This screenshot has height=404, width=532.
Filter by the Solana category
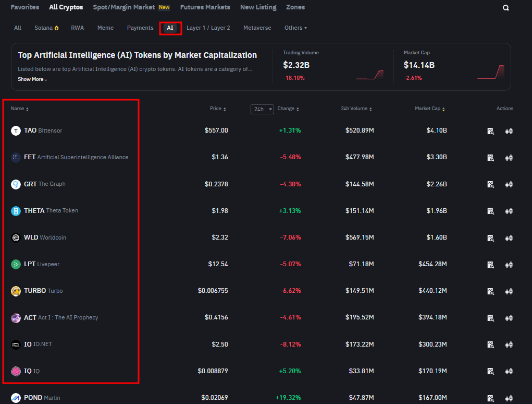point(46,28)
